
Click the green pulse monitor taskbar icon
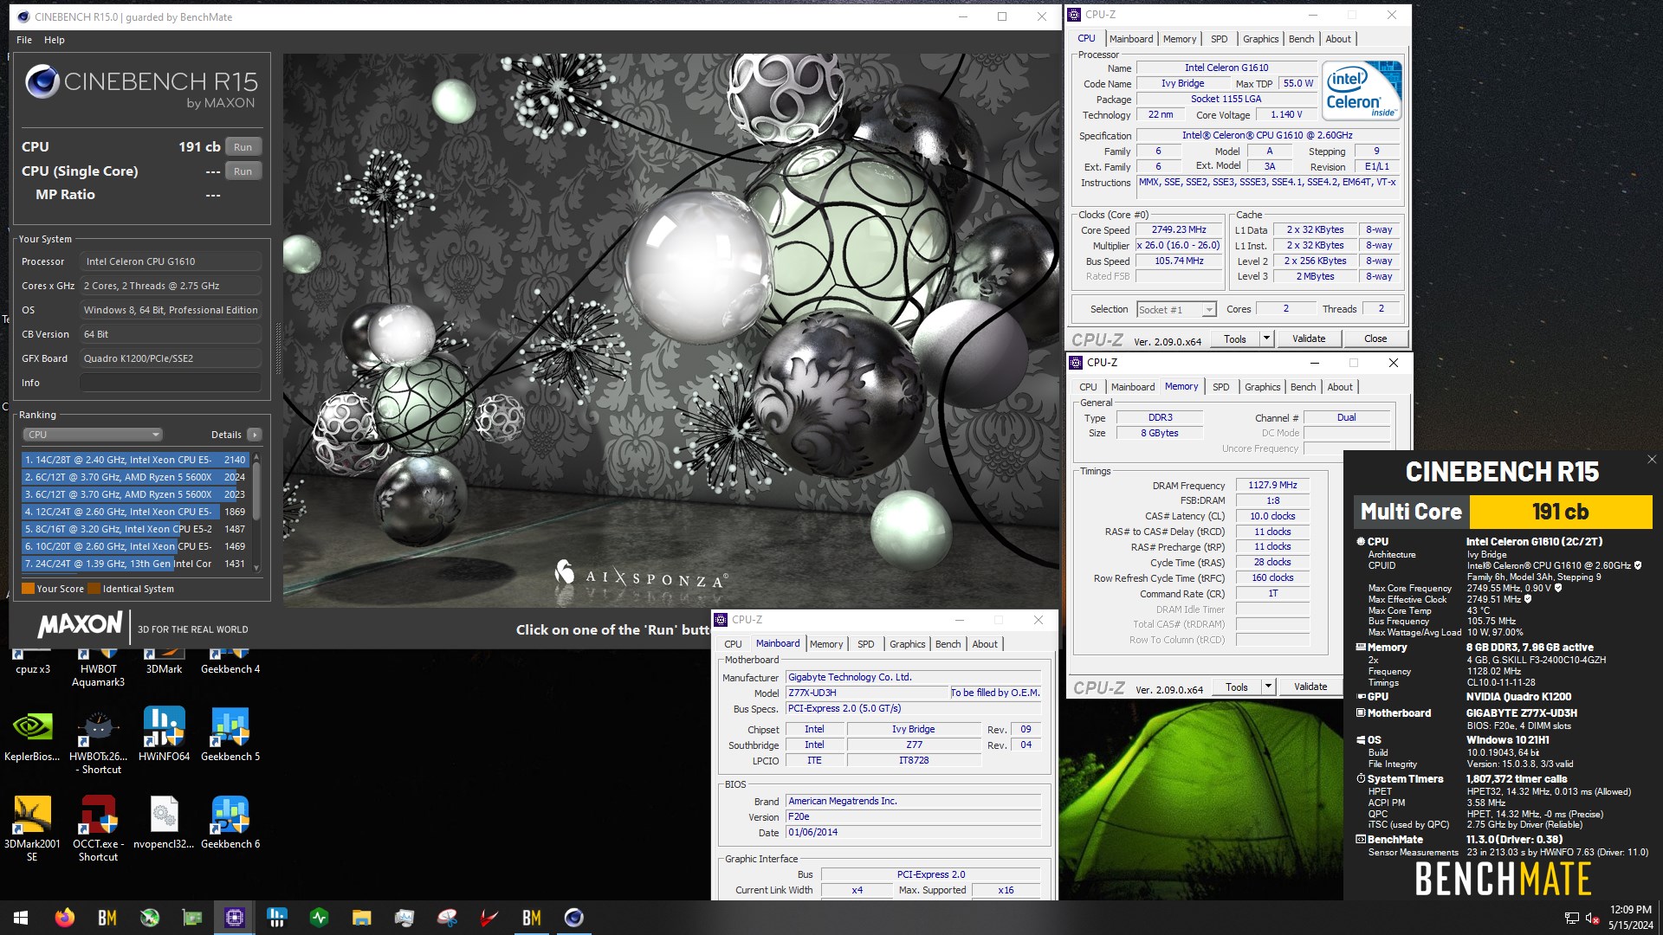pyautogui.click(x=320, y=918)
